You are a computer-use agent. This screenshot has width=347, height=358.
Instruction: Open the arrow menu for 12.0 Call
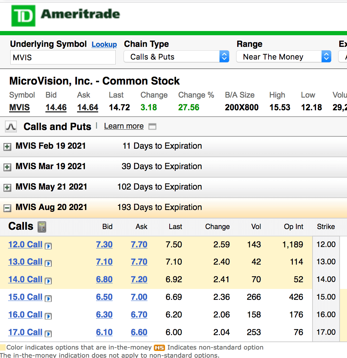coord(48,246)
